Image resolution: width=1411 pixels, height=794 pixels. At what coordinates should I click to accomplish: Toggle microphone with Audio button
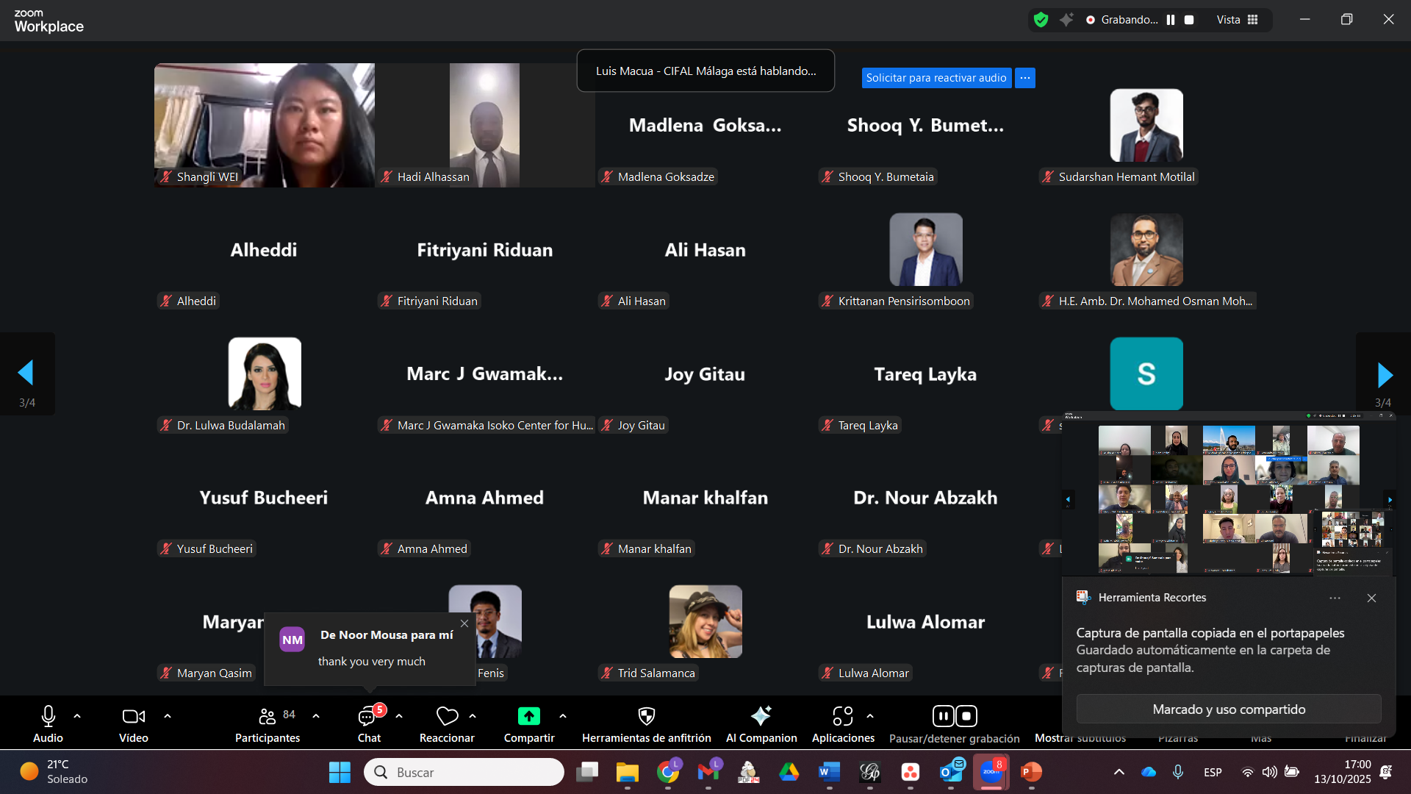[48, 716]
